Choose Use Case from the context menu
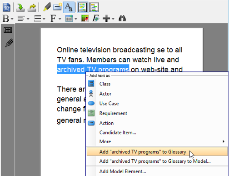The image size is (229, 176). (157, 103)
